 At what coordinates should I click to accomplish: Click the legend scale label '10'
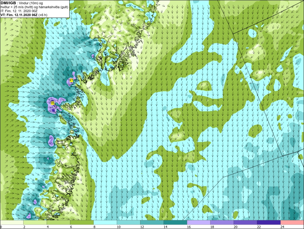[119, 227]
